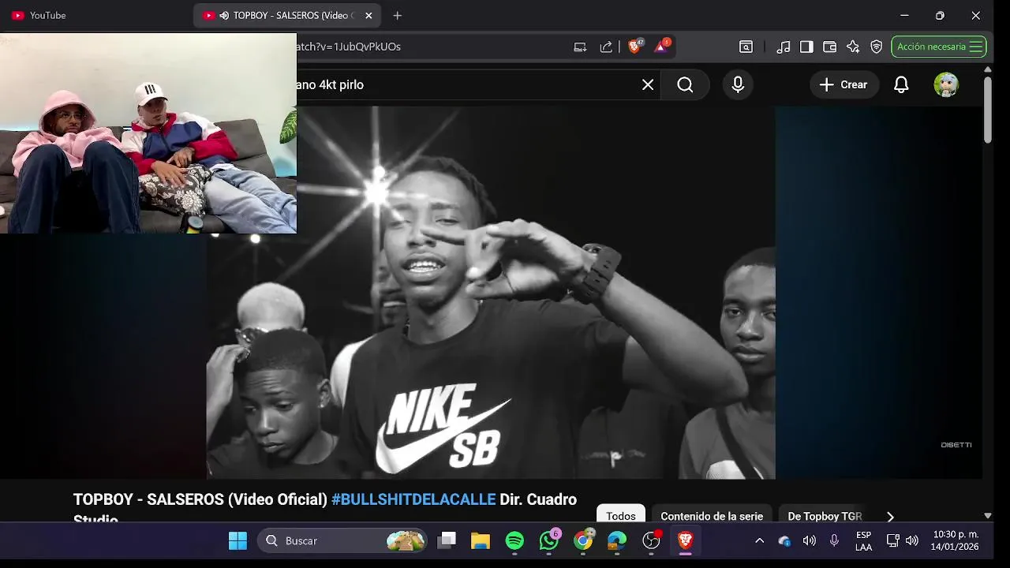This screenshot has width=1010, height=568.
Task: Open the media control music note icon
Action: point(784,47)
